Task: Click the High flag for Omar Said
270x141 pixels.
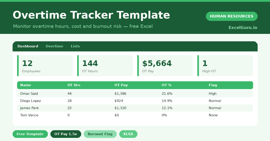Action: tap(213, 94)
